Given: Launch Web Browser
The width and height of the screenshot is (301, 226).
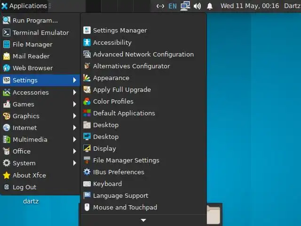Looking at the screenshot, I should click(x=40, y=68).
